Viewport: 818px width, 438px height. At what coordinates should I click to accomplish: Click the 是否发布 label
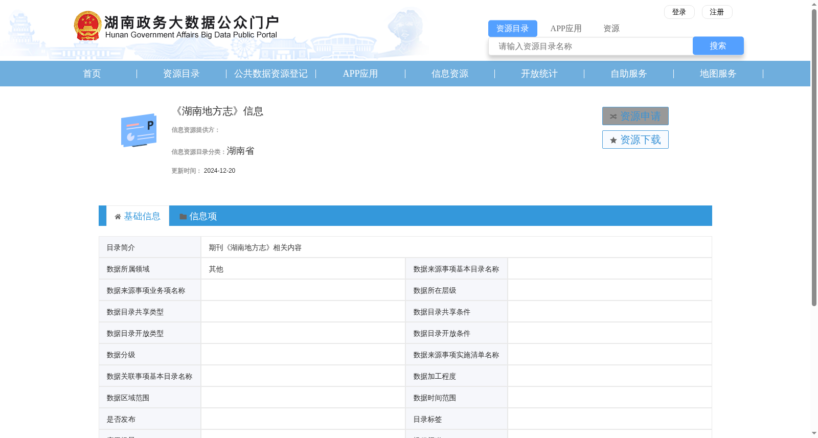click(x=121, y=419)
